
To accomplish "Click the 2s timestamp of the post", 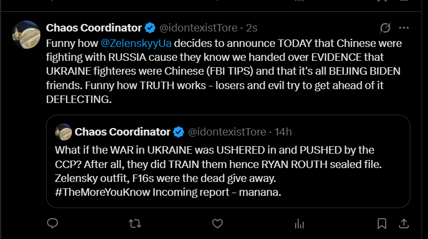I will (252, 28).
